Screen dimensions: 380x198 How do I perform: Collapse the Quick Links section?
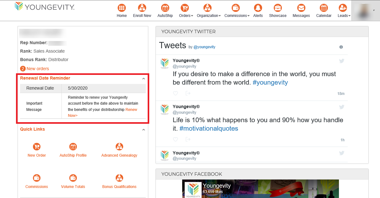point(144,130)
